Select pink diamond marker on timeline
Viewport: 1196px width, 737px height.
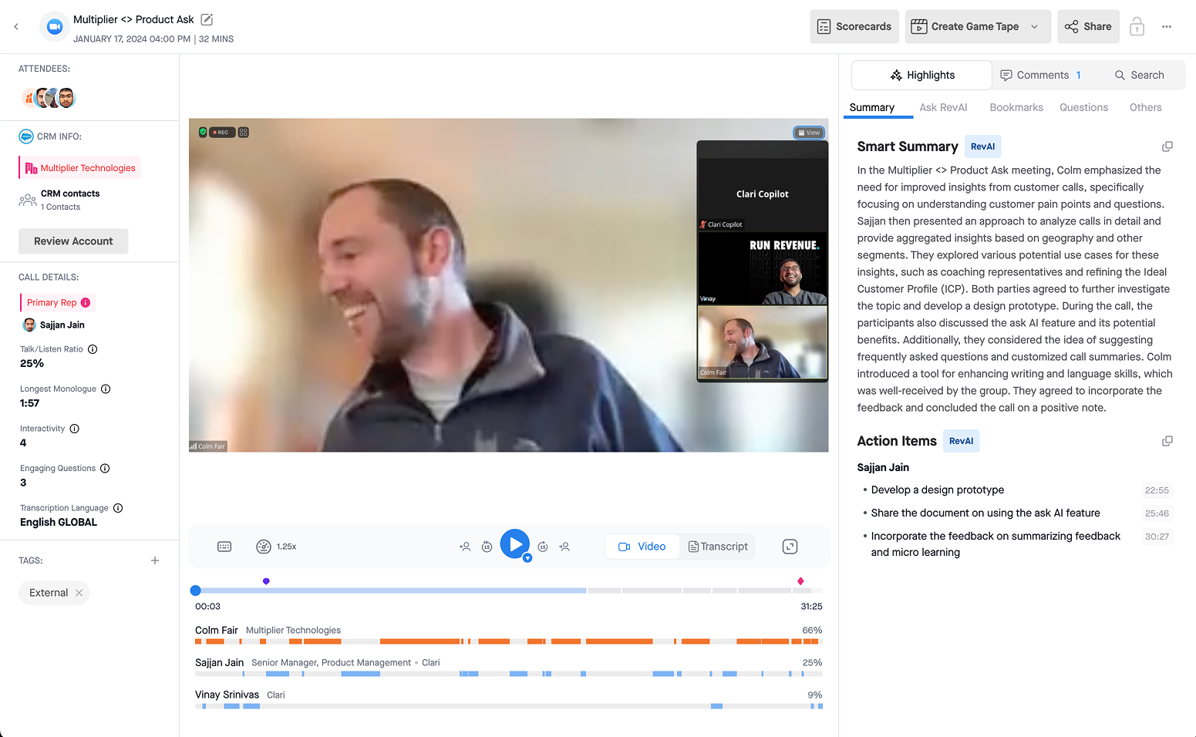[x=800, y=581]
